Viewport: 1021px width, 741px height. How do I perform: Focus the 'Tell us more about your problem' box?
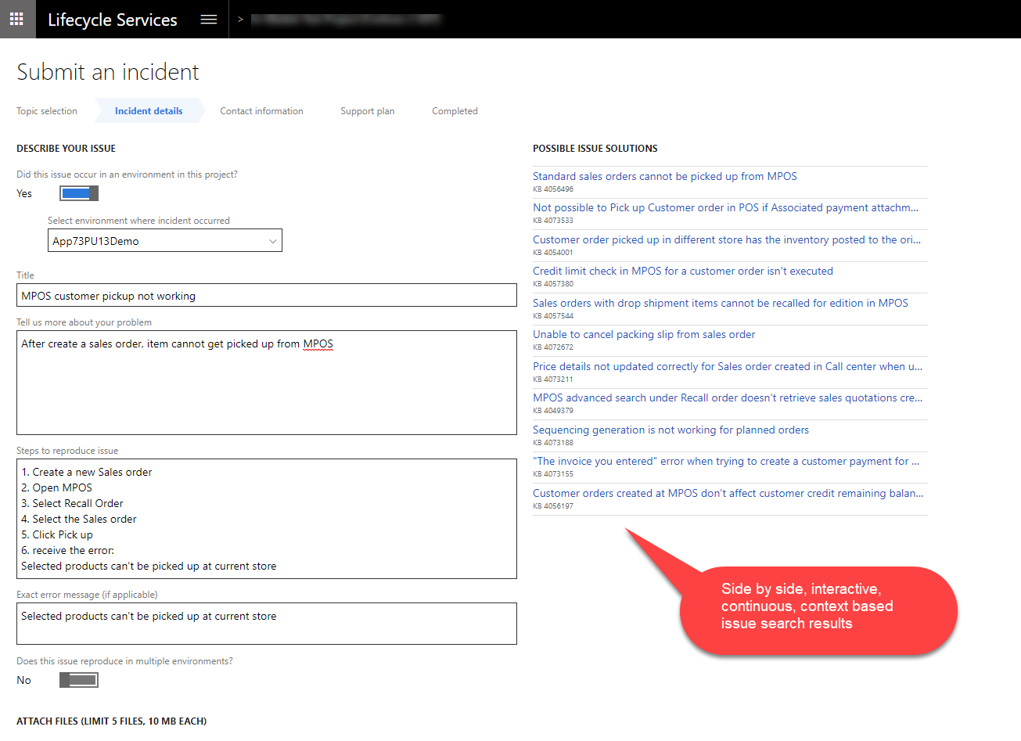coord(266,383)
